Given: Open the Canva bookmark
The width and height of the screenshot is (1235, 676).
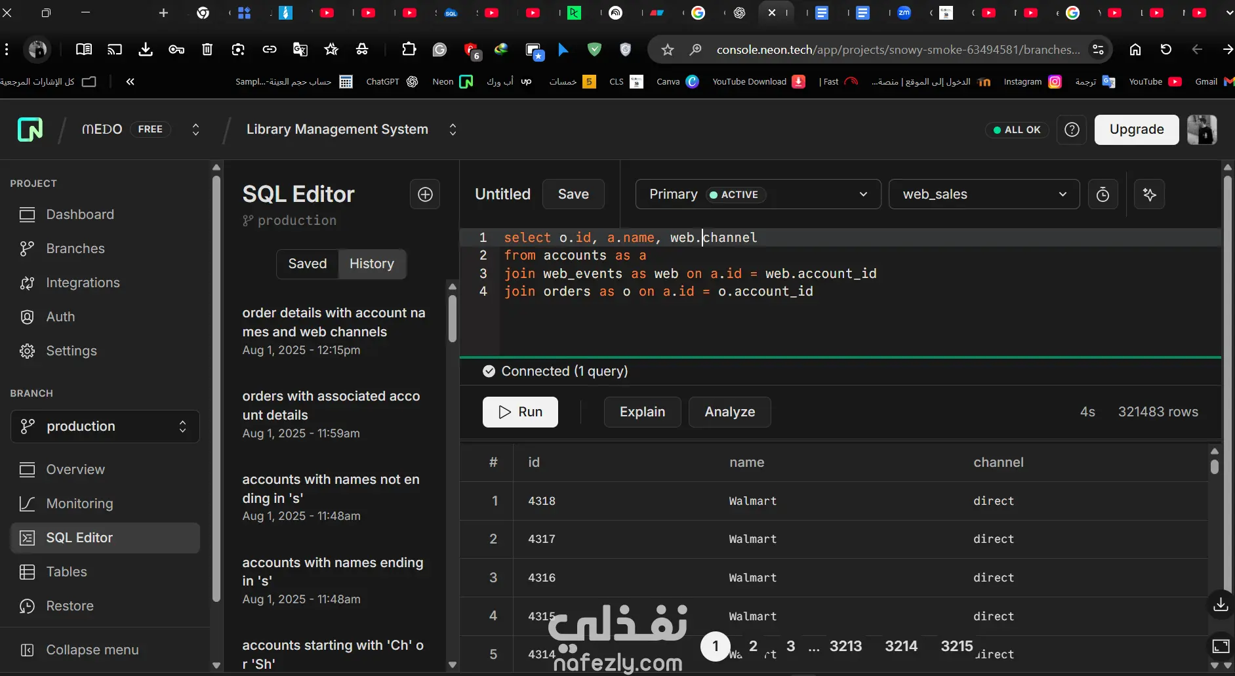Looking at the screenshot, I should click(x=677, y=82).
